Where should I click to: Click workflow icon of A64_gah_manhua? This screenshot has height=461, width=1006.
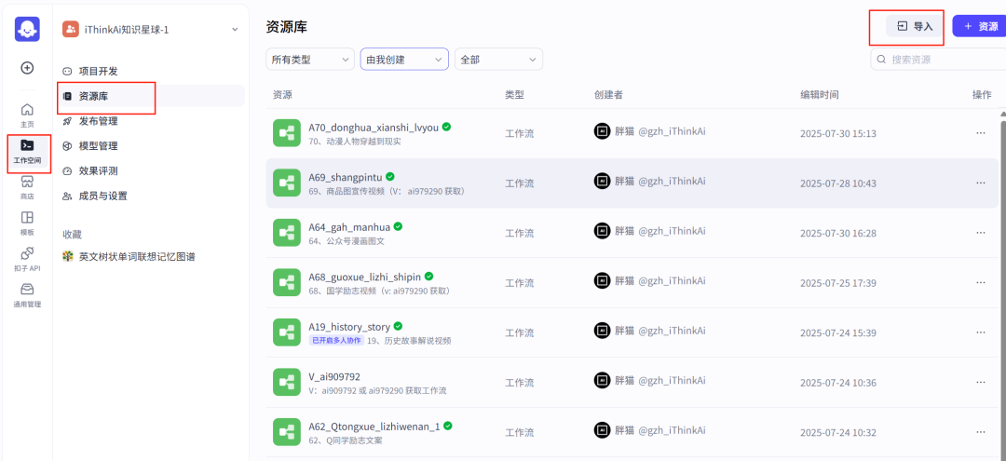286,233
